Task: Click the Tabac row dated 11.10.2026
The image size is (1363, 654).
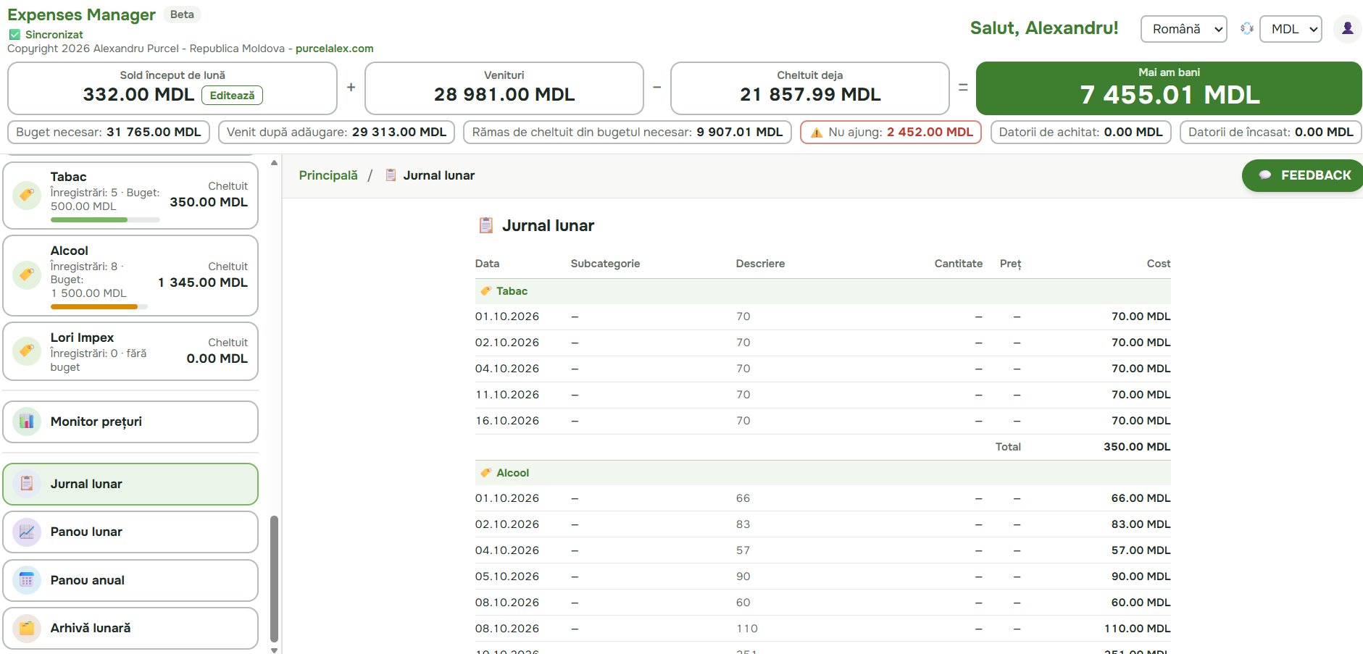Action: 822,395
